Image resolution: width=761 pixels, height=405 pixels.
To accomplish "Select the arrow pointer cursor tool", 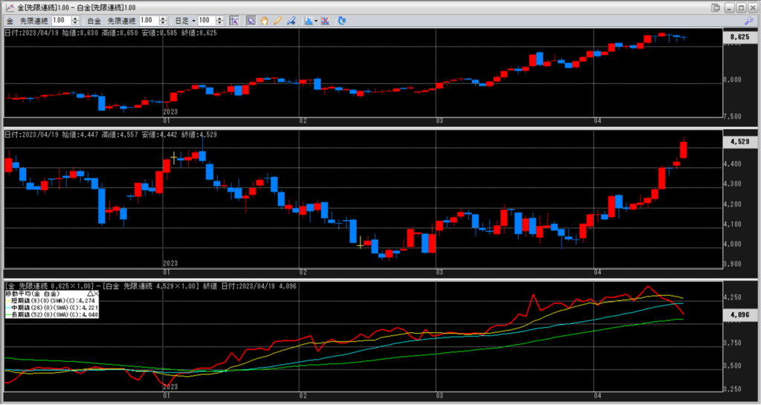I will [251, 20].
